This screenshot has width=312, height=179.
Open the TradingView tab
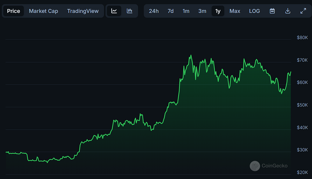[83, 11]
